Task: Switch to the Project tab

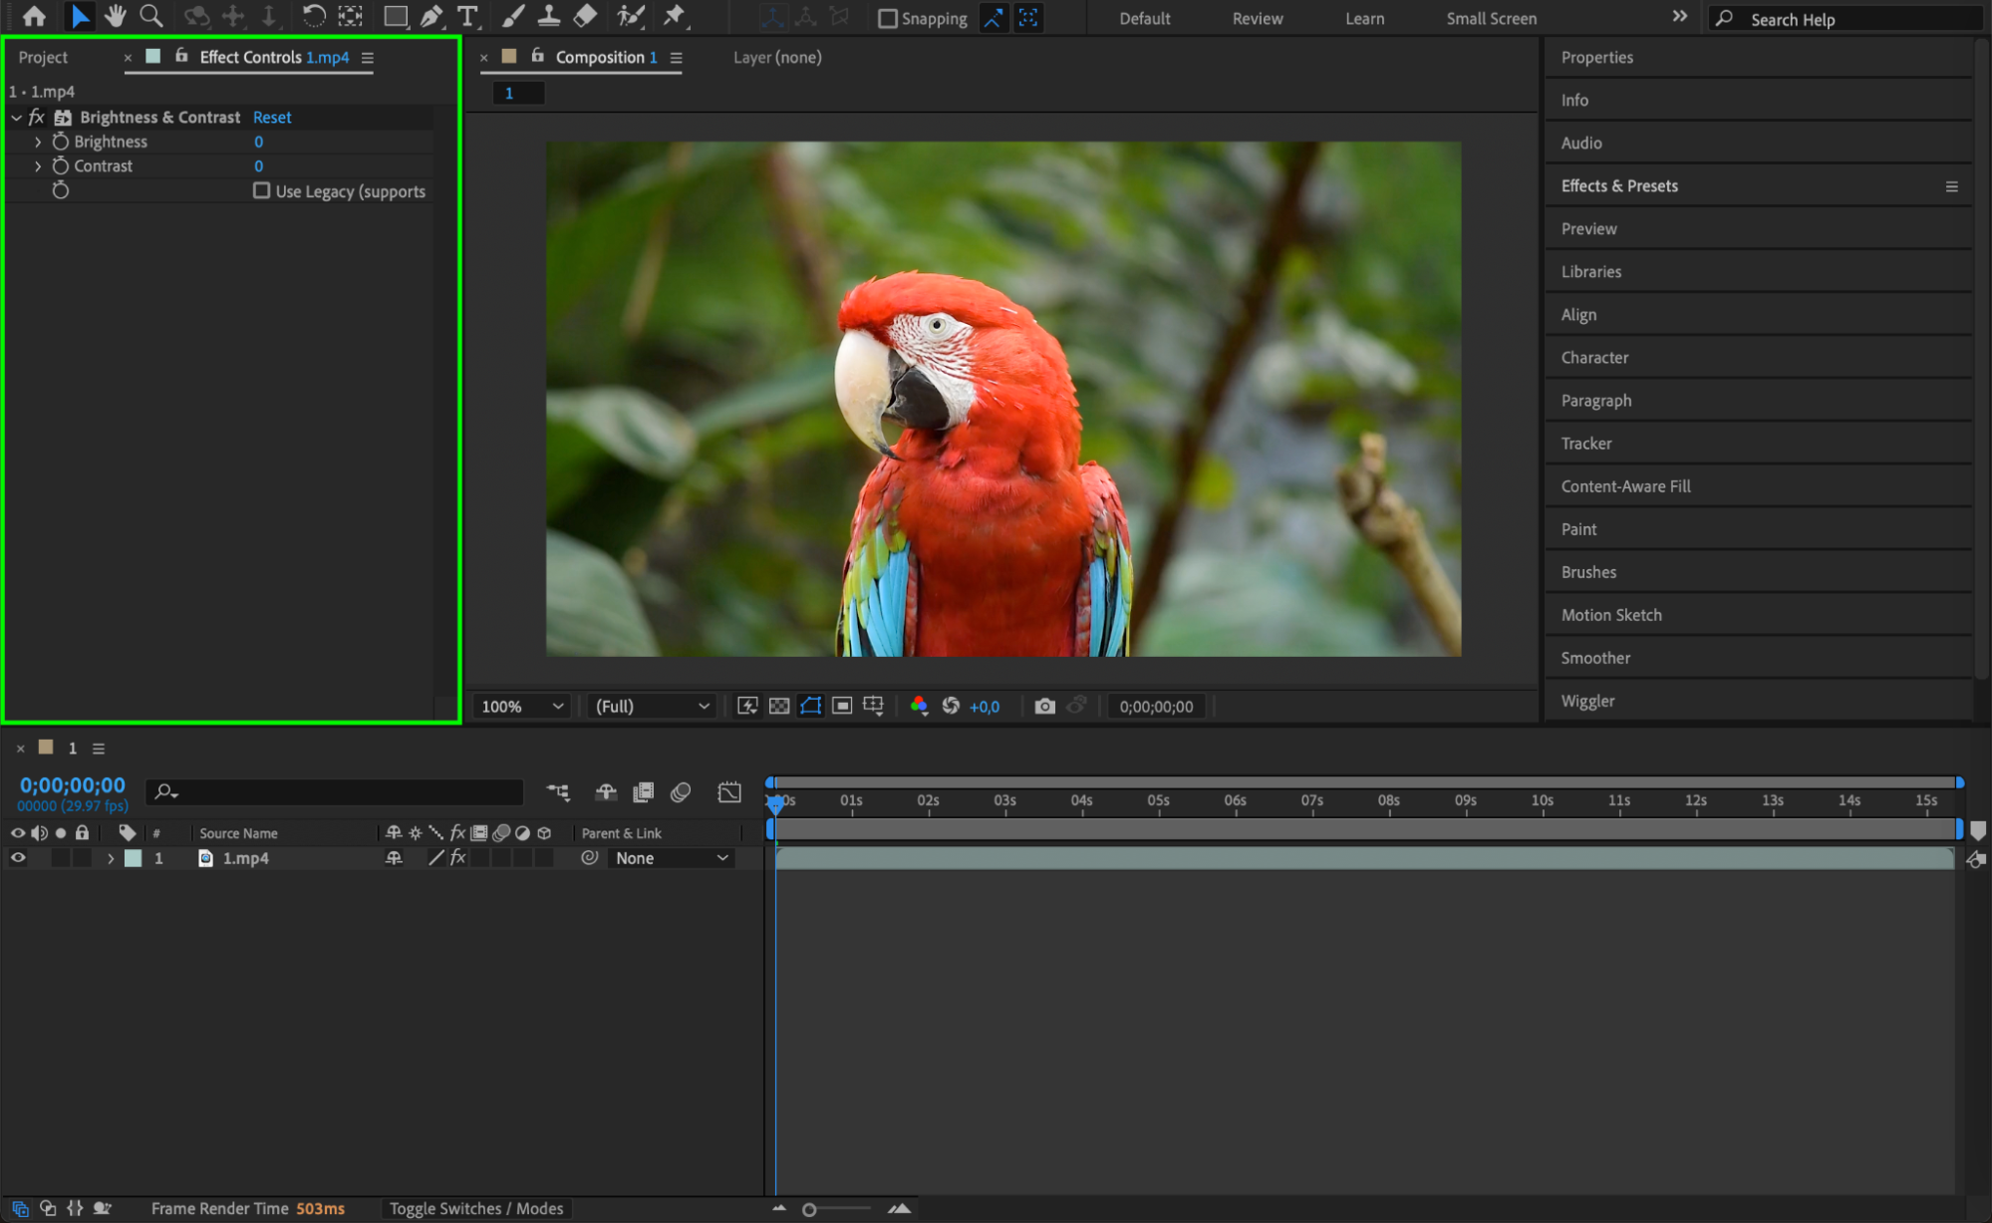Action: 43,57
